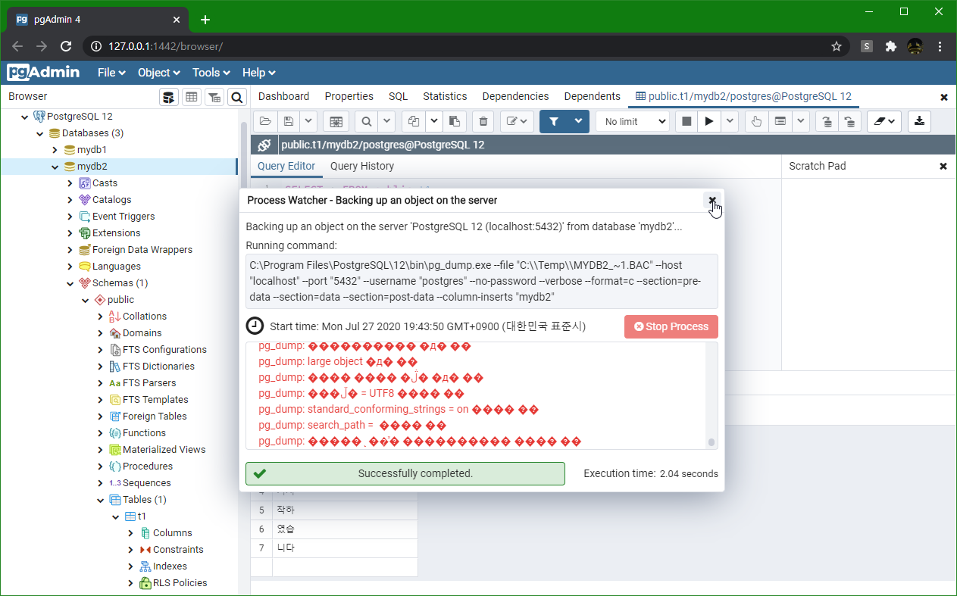The width and height of the screenshot is (957, 596).
Task: Expand the mydb1 database node
Action: tap(55, 150)
